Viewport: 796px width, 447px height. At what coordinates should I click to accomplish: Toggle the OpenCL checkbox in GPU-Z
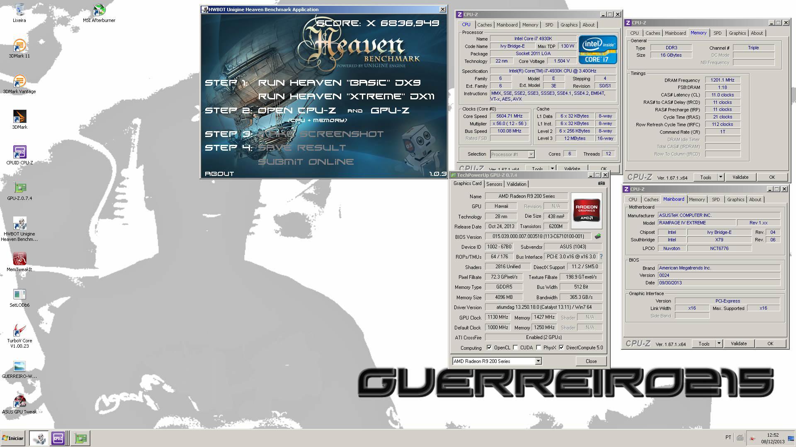tap(489, 348)
